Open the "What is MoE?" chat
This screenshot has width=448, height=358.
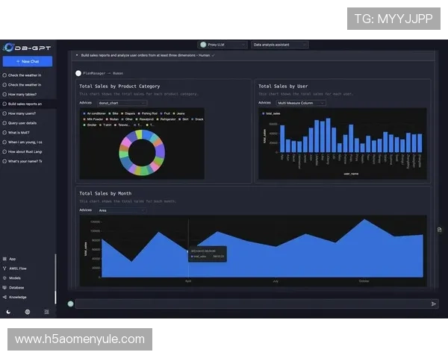pos(20,132)
